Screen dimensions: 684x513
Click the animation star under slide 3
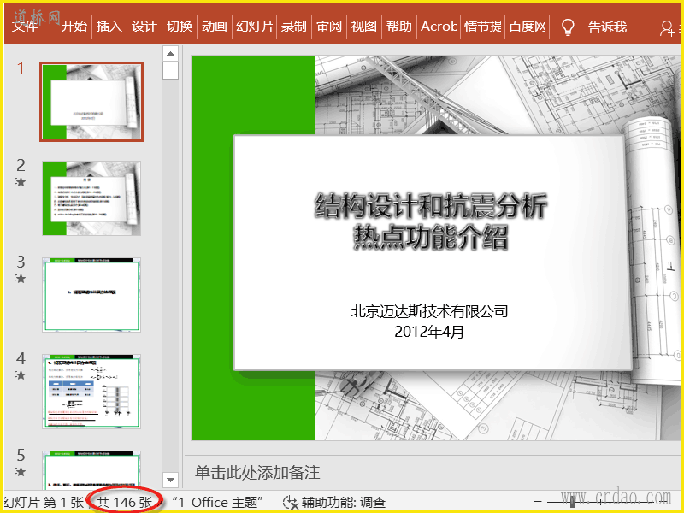21,278
